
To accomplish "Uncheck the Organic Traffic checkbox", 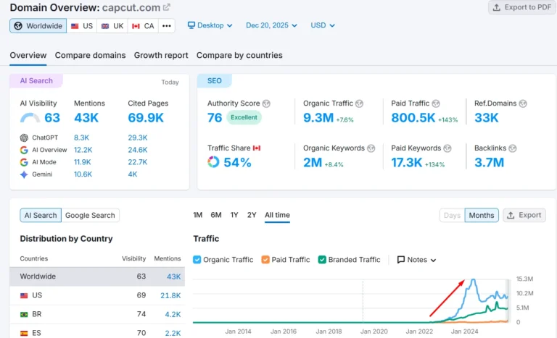I will point(197,260).
